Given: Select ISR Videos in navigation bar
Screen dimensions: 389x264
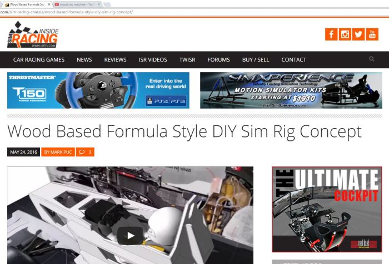Looking at the screenshot, I should tap(152, 60).
